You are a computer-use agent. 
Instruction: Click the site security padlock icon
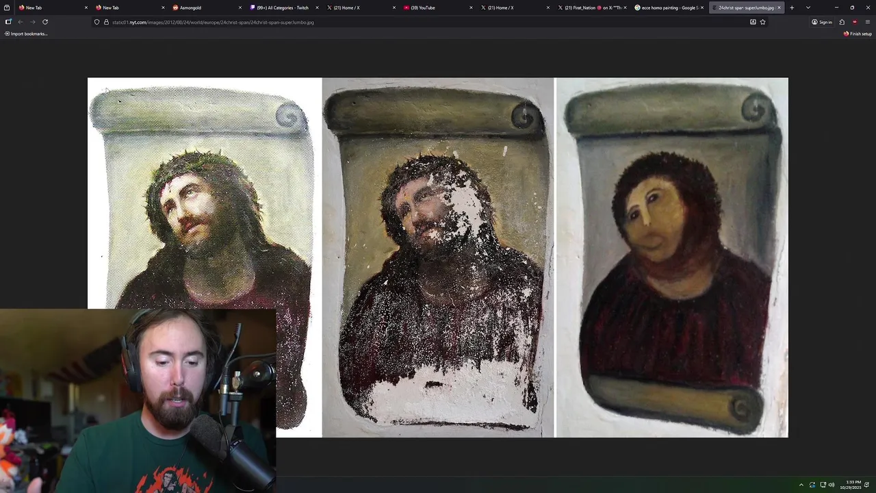coord(106,22)
